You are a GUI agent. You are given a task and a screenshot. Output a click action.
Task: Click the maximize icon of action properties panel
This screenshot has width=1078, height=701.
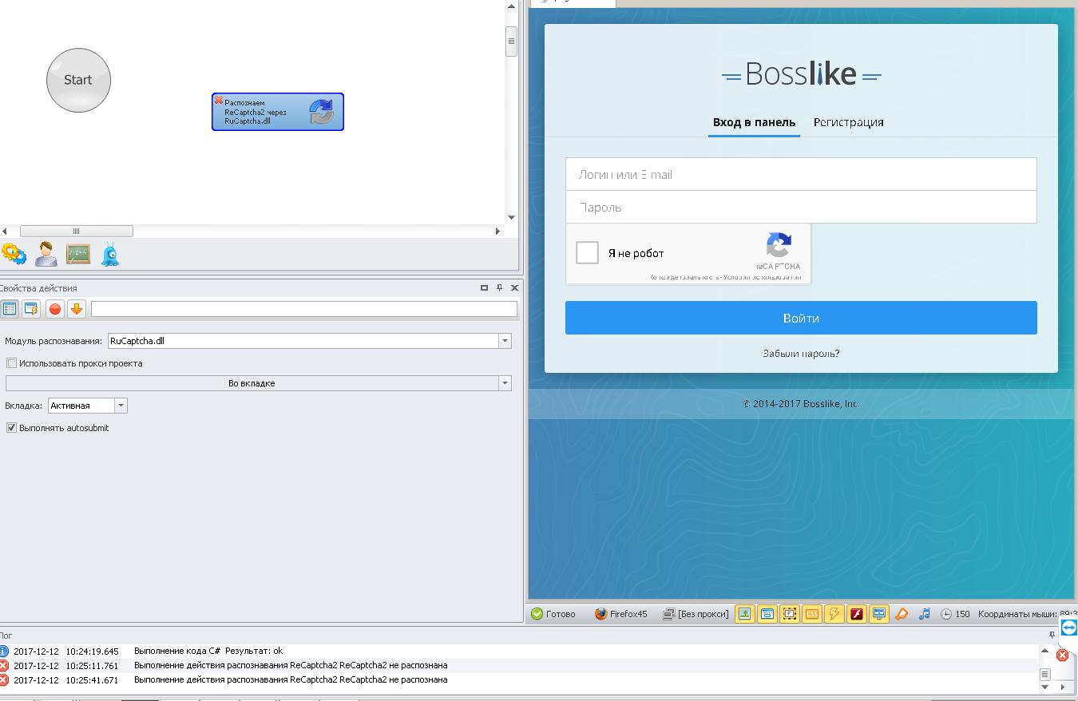coord(484,288)
